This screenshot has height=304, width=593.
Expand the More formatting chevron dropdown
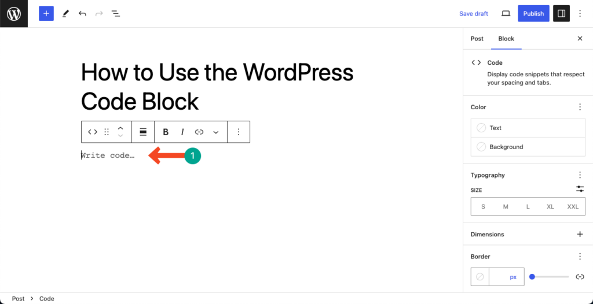[x=215, y=132]
